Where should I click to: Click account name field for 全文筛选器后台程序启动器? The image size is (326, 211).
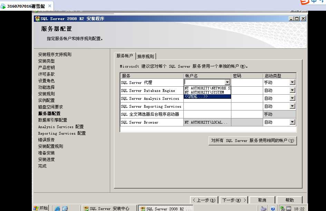(207, 114)
